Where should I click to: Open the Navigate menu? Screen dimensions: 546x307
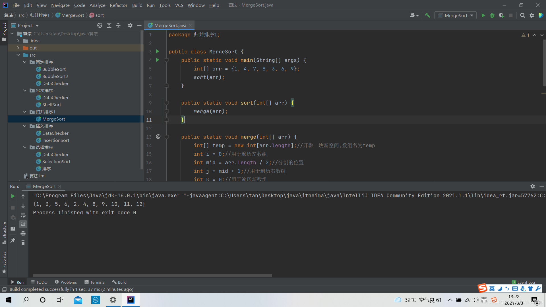[x=60, y=5]
